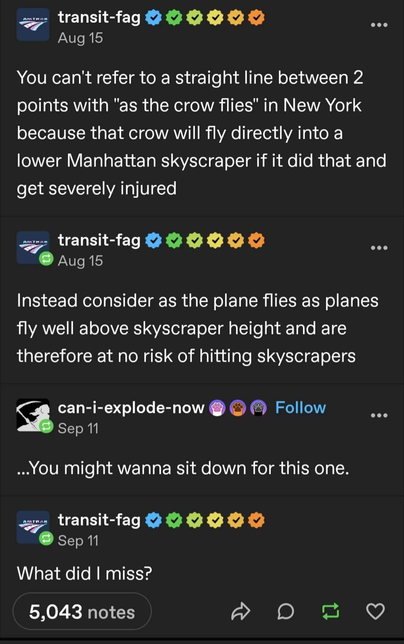Open options menu for the first post
This screenshot has height=644, width=404.
[379, 25]
